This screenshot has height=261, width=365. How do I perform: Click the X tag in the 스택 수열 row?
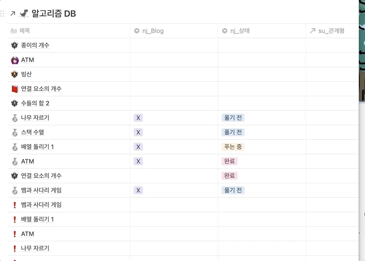tap(138, 132)
